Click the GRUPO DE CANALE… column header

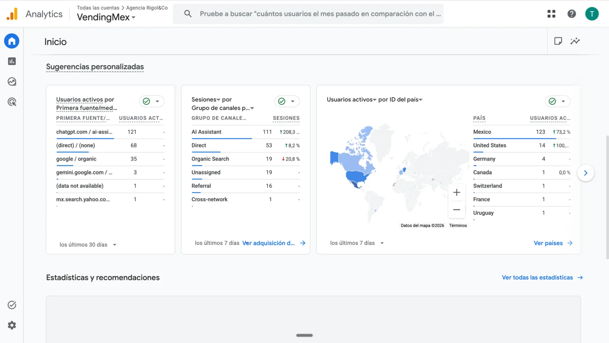point(219,118)
